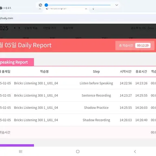Open the 이번달 가기 menu item

click(x=50, y=28)
